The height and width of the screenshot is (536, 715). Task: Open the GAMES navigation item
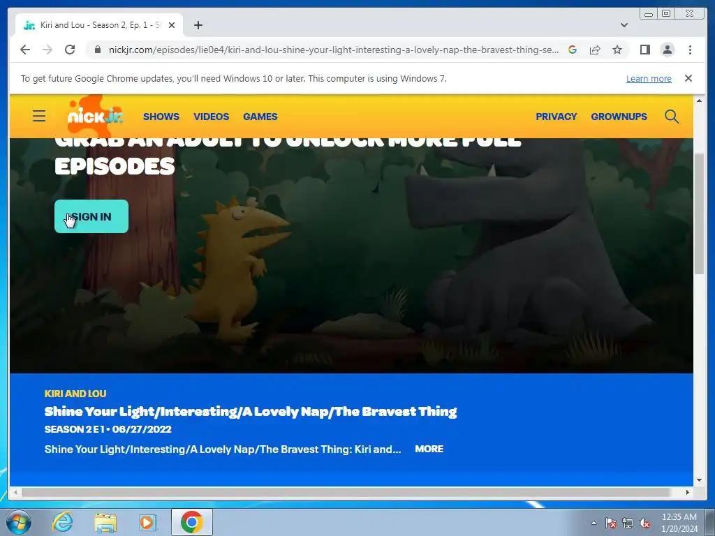(260, 117)
